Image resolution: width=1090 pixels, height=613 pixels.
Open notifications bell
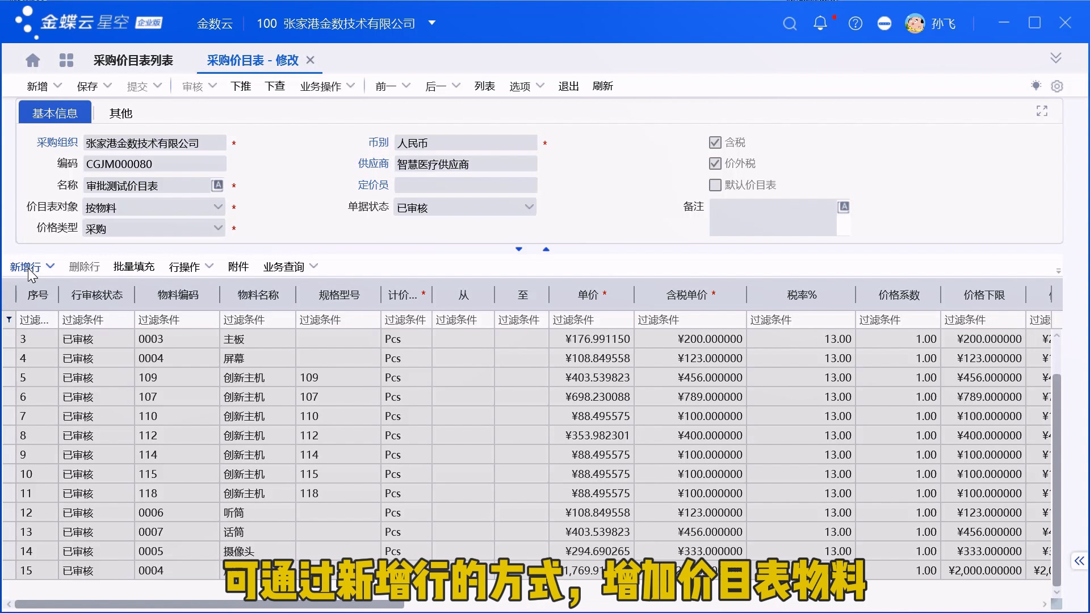820,23
